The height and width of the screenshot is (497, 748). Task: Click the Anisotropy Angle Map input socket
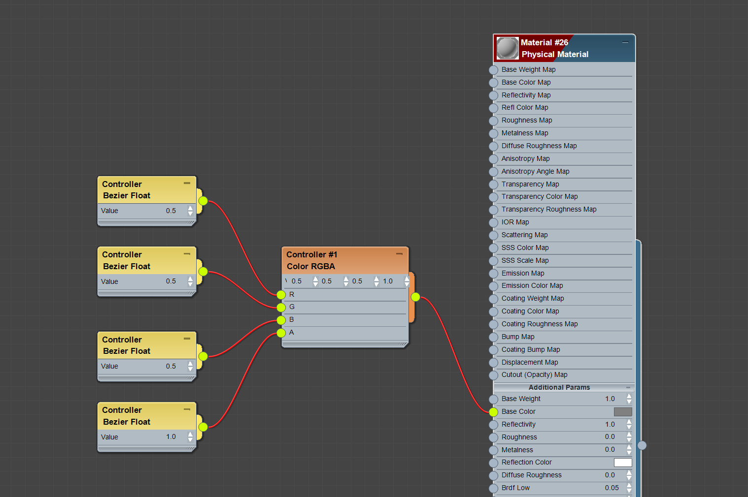tap(494, 172)
